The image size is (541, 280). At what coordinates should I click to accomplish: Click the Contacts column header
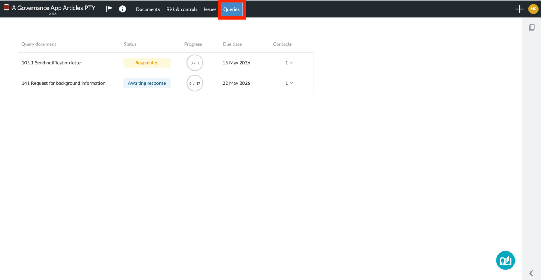click(x=282, y=44)
